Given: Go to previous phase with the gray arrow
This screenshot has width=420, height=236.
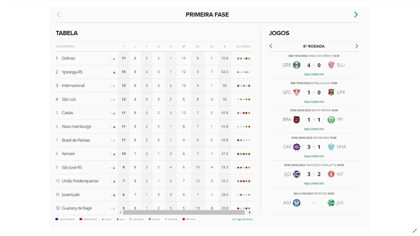Looking at the screenshot, I should click(x=58, y=14).
